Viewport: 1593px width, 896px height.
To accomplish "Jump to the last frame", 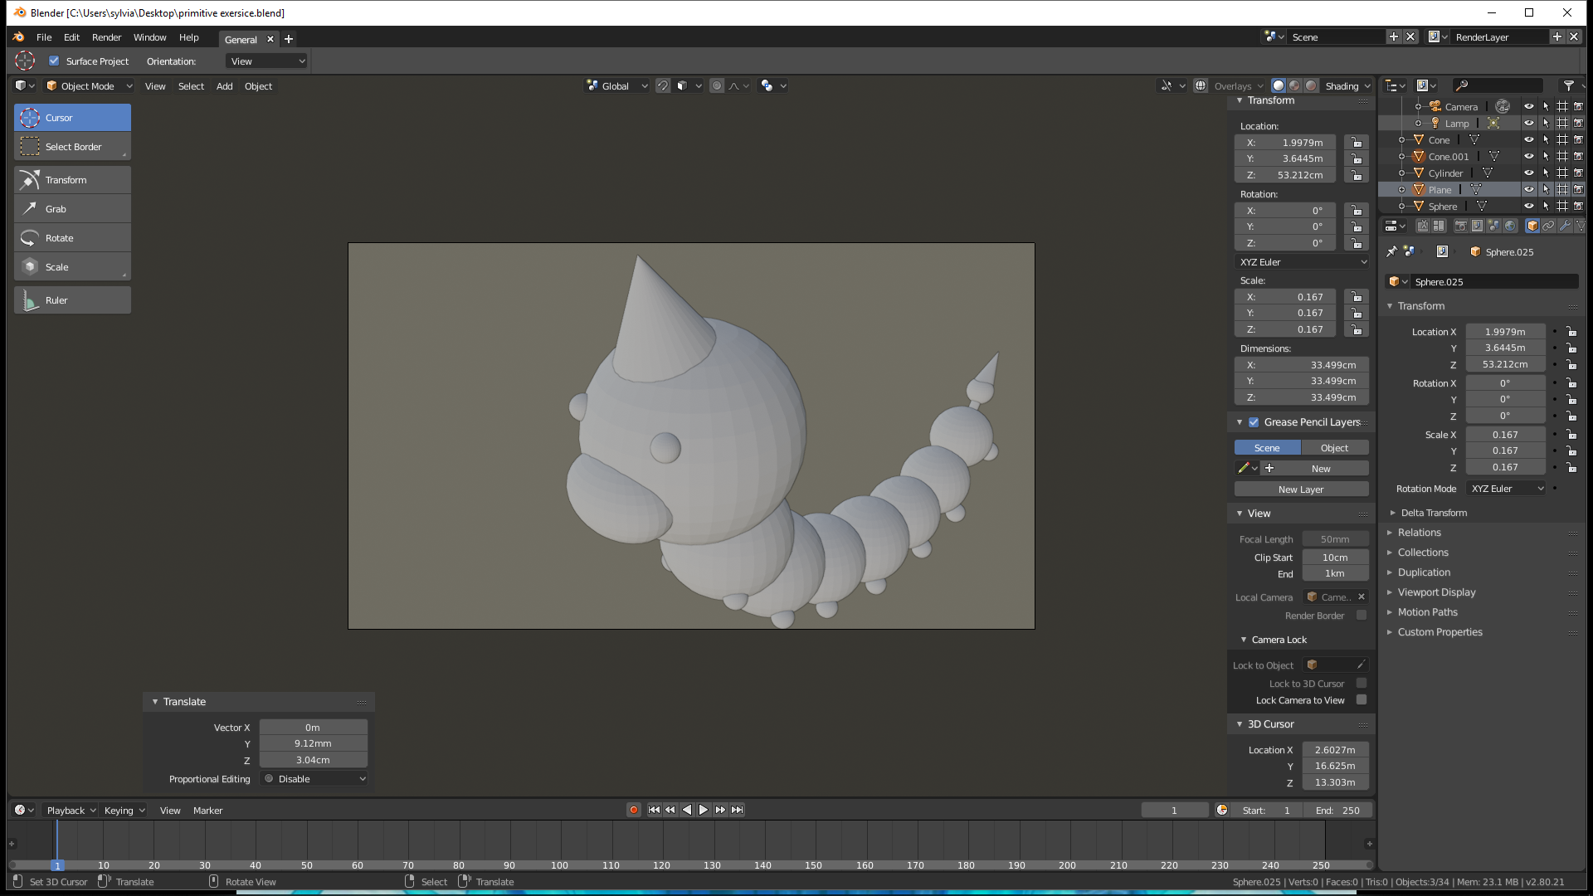I will (737, 810).
